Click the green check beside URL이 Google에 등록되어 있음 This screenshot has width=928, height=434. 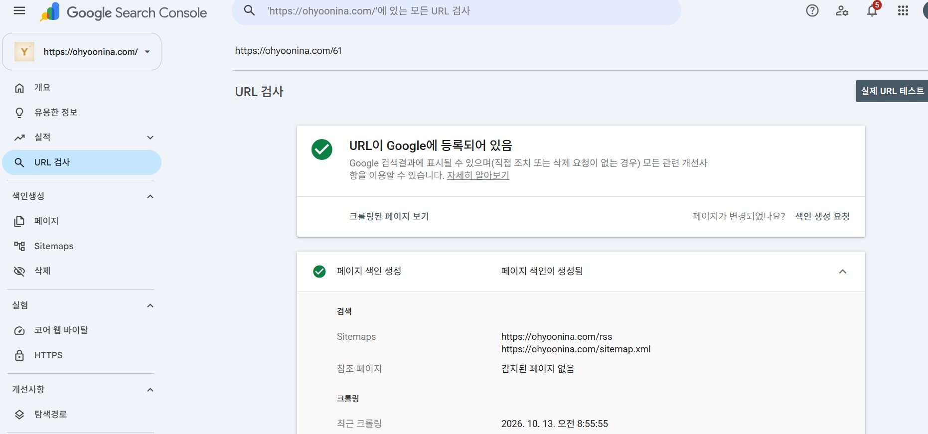[x=322, y=149]
